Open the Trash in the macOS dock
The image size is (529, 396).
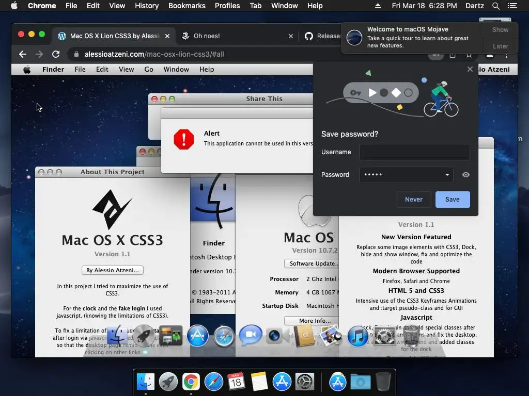pos(383,382)
